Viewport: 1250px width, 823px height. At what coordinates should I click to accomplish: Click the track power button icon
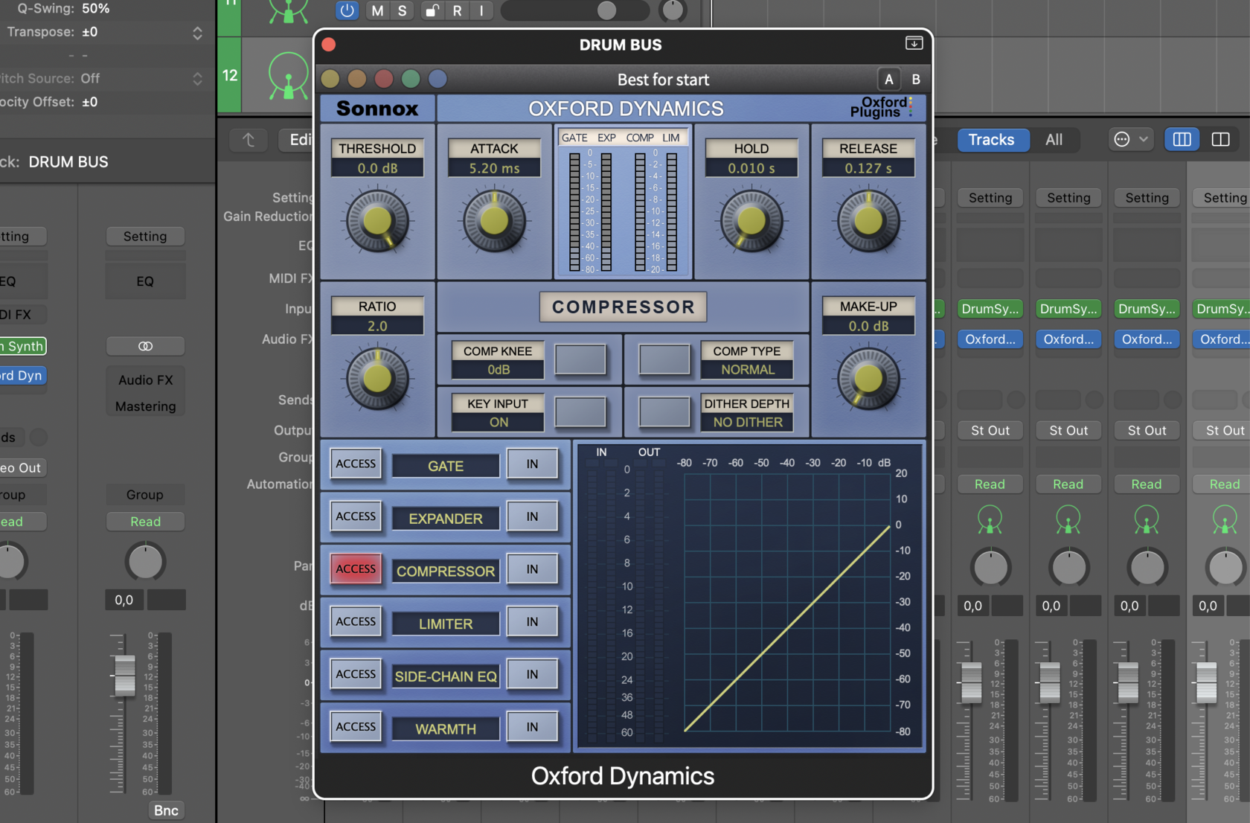pyautogui.click(x=347, y=10)
